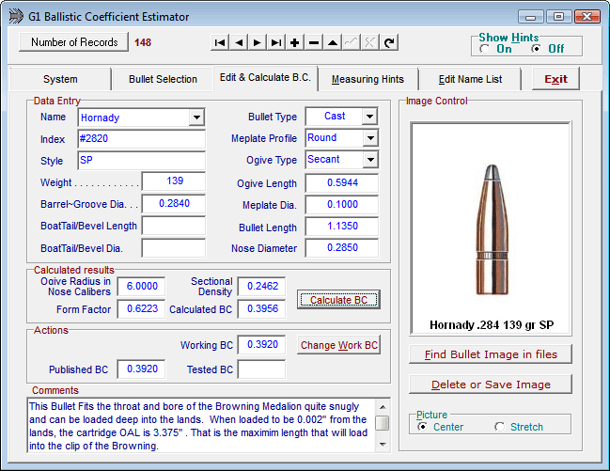610x471 pixels.
Task: Select Center picture option
Action: (x=422, y=427)
